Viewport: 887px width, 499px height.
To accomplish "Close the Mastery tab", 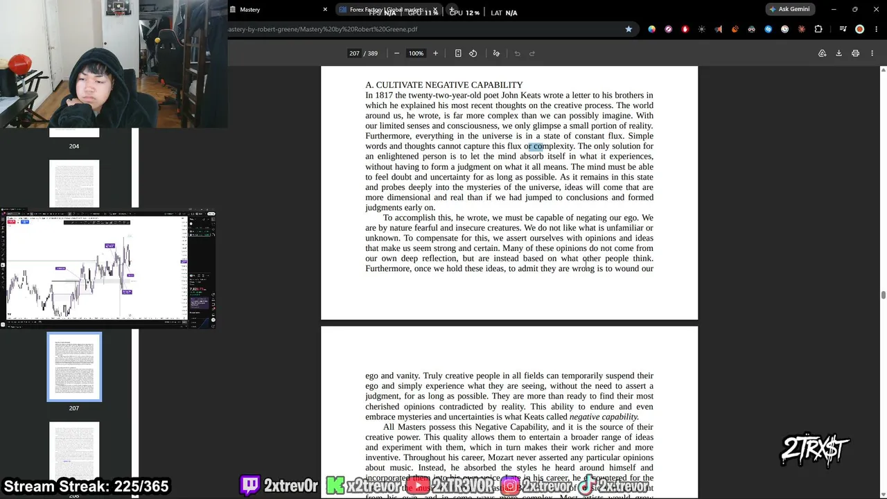I will [x=325, y=10].
